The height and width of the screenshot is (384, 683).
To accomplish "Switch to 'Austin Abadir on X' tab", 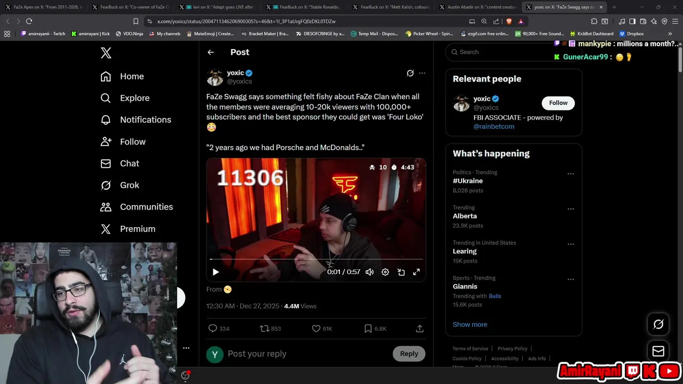I will (479, 7).
